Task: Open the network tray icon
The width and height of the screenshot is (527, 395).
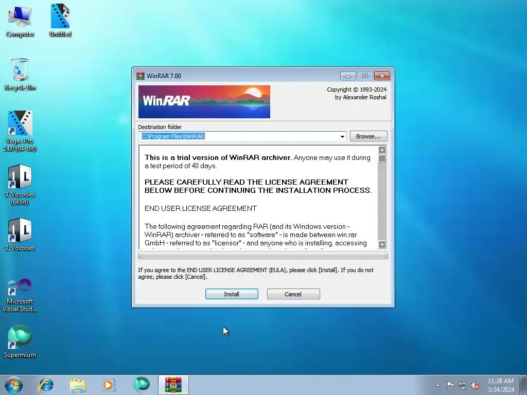Action: coord(463,385)
